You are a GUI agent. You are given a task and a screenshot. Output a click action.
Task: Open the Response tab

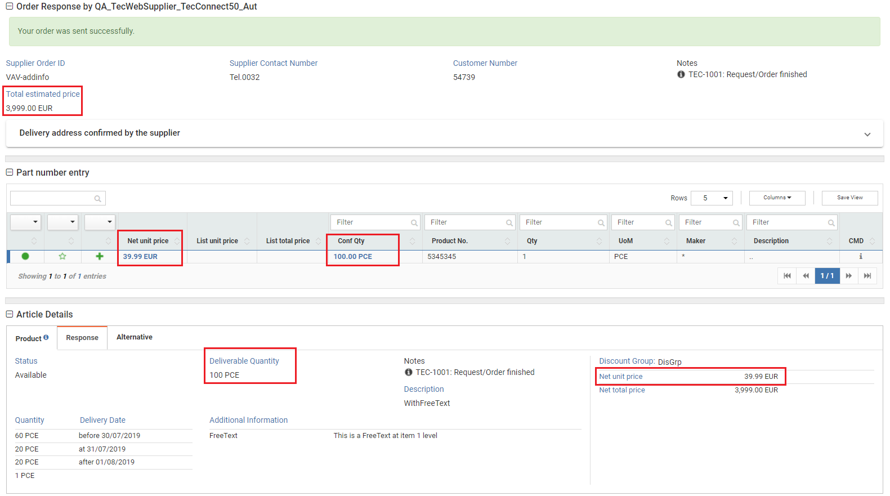click(82, 338)
